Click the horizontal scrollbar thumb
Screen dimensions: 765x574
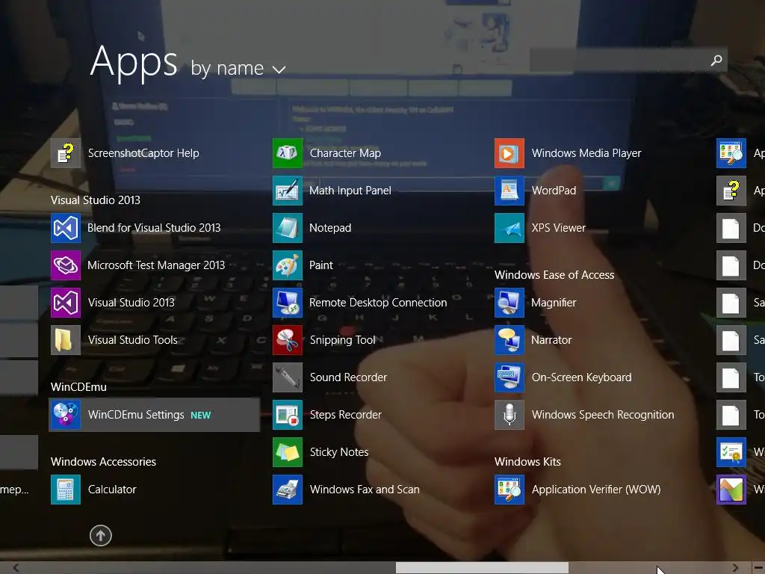click(482, 568)
